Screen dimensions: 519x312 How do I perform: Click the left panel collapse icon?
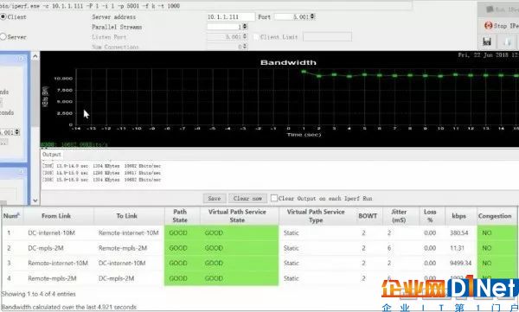[x=22, y=59]
